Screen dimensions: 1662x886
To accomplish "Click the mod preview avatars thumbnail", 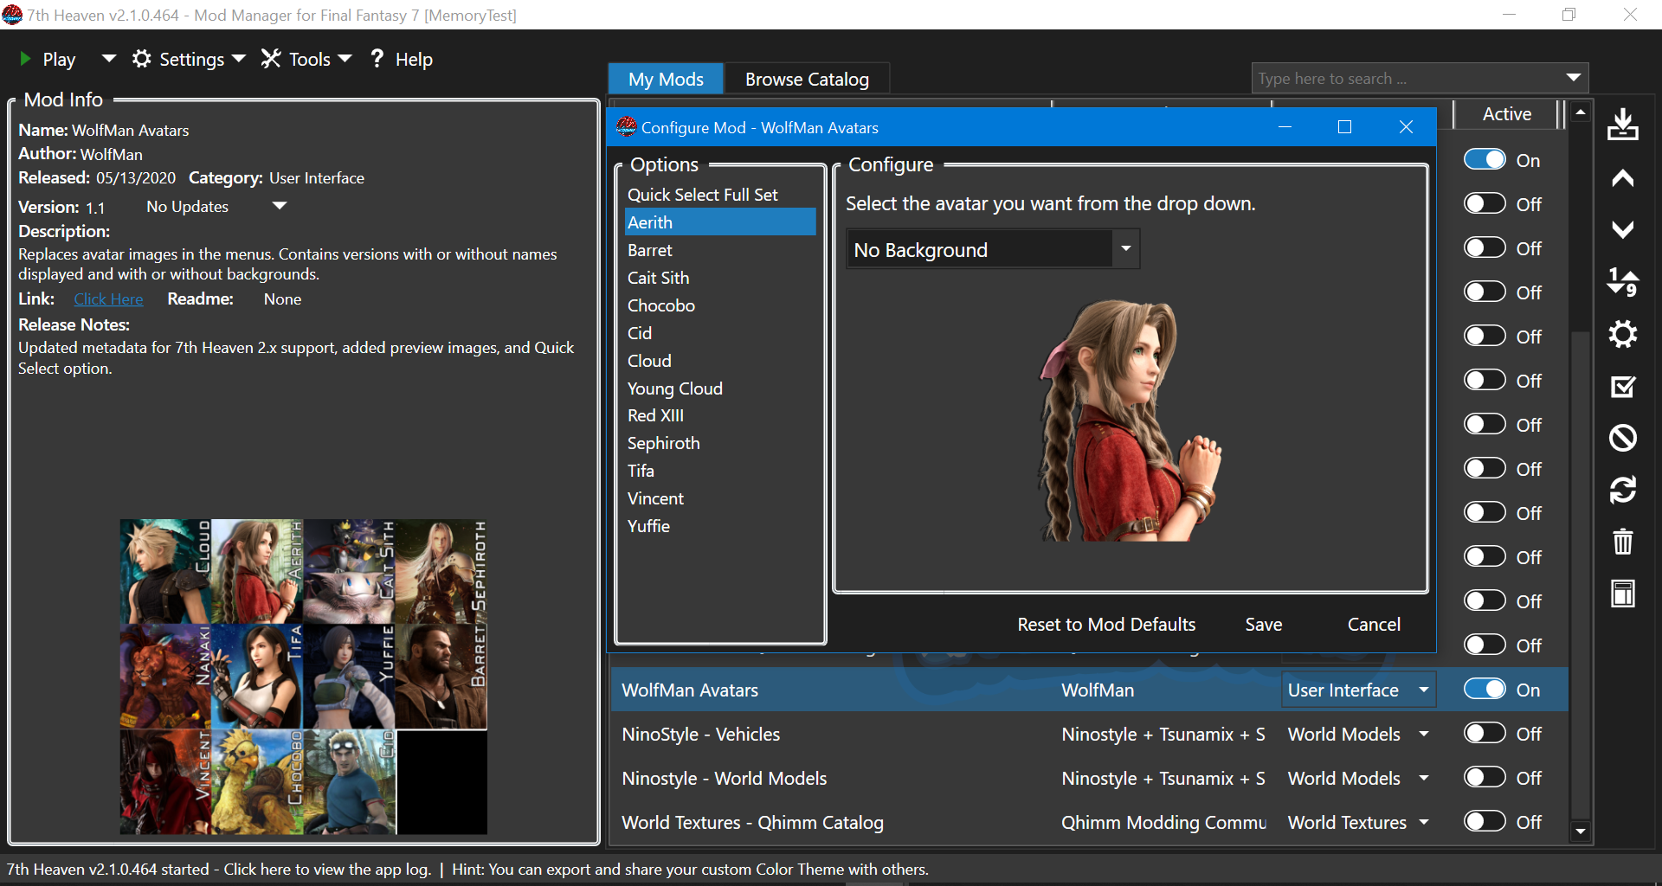I will pyautogui.click(x=303, y=677).
